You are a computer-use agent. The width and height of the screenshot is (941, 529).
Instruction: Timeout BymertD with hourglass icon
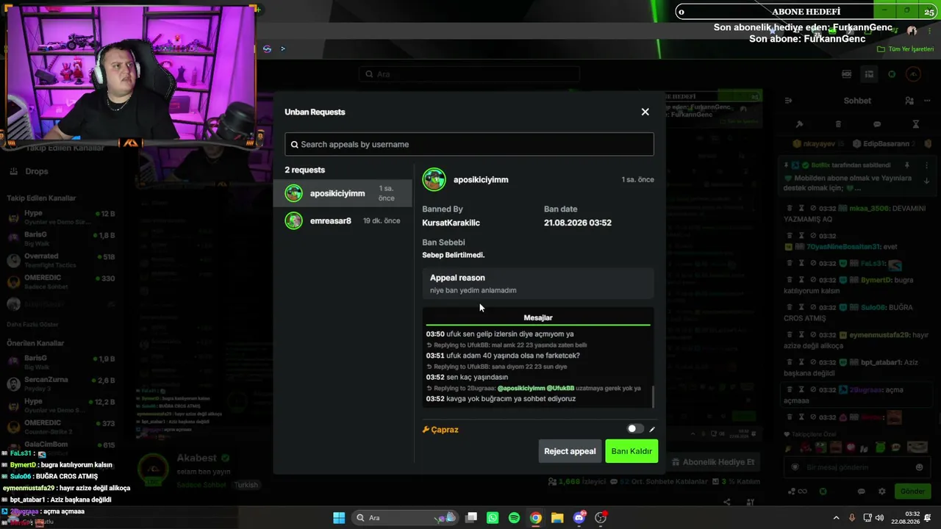pos(801,279)
